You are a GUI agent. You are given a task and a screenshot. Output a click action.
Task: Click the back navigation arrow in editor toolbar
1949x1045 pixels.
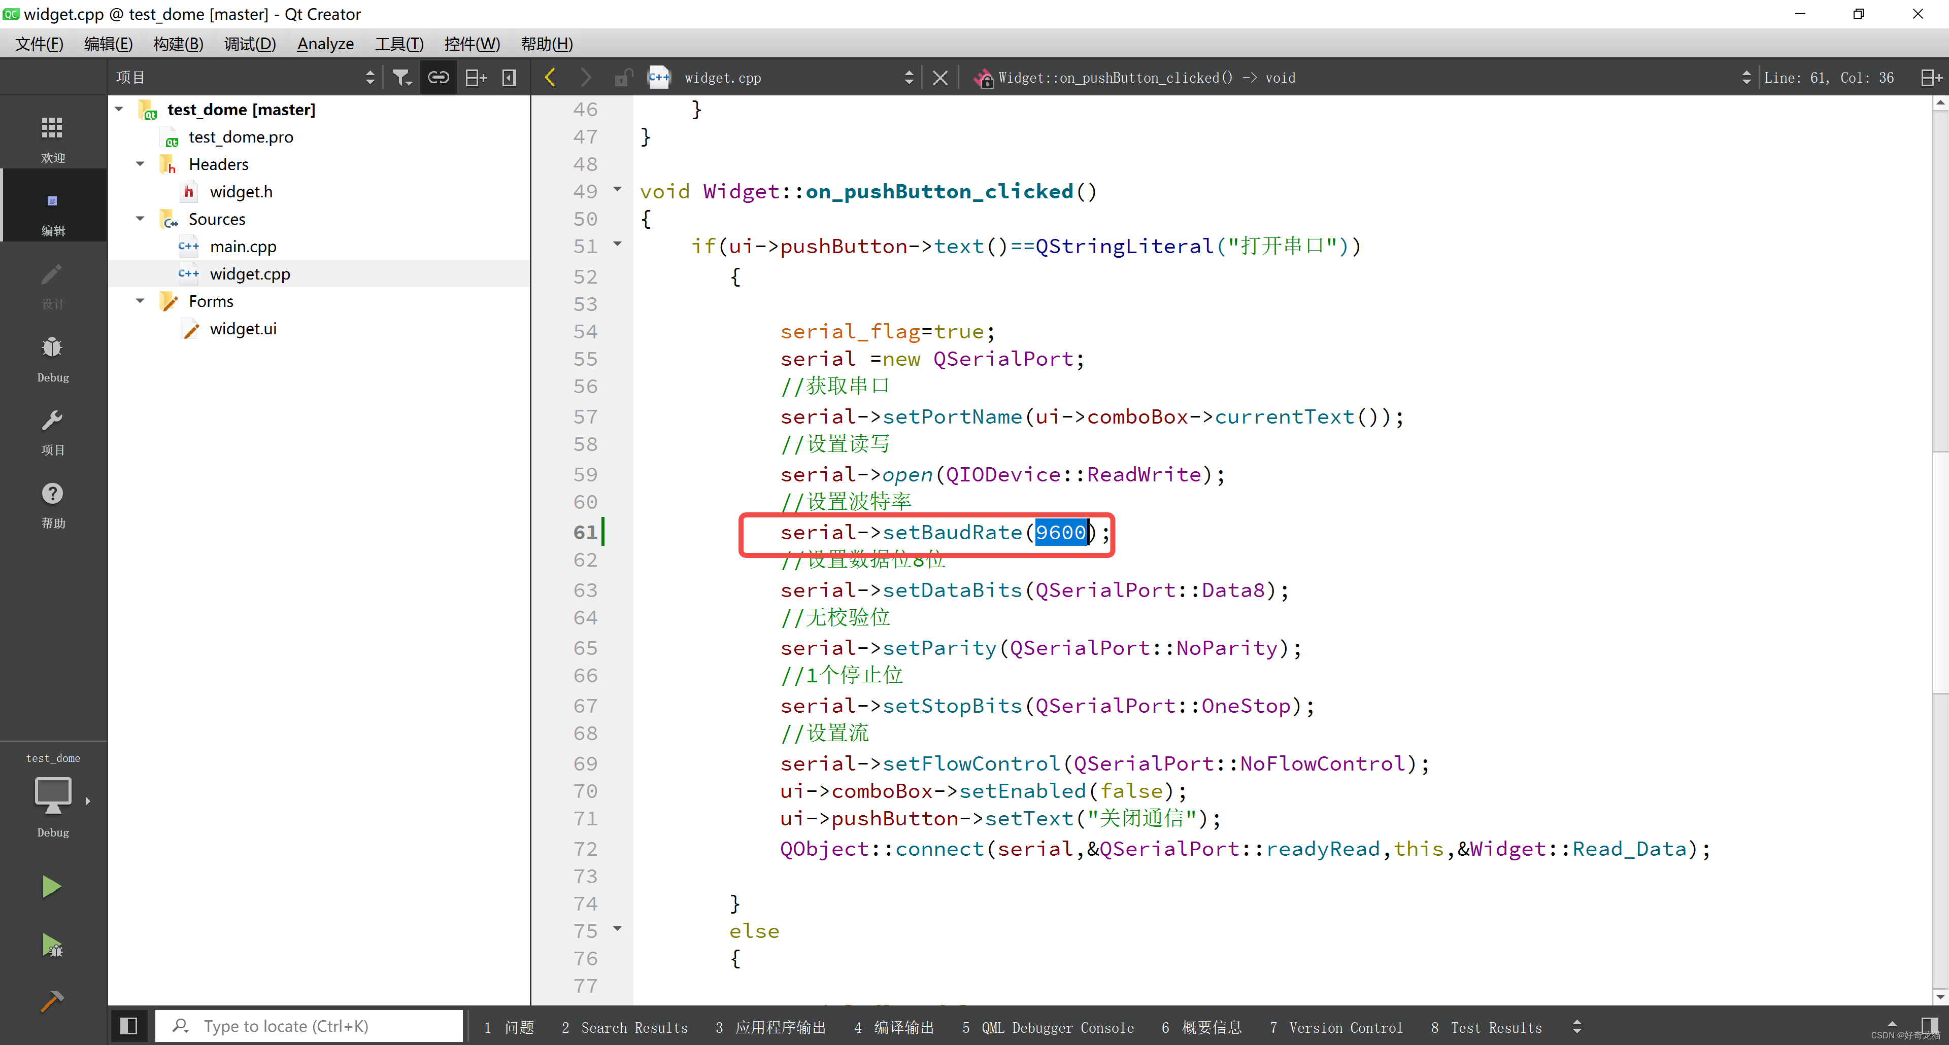(x=550, y=77)
